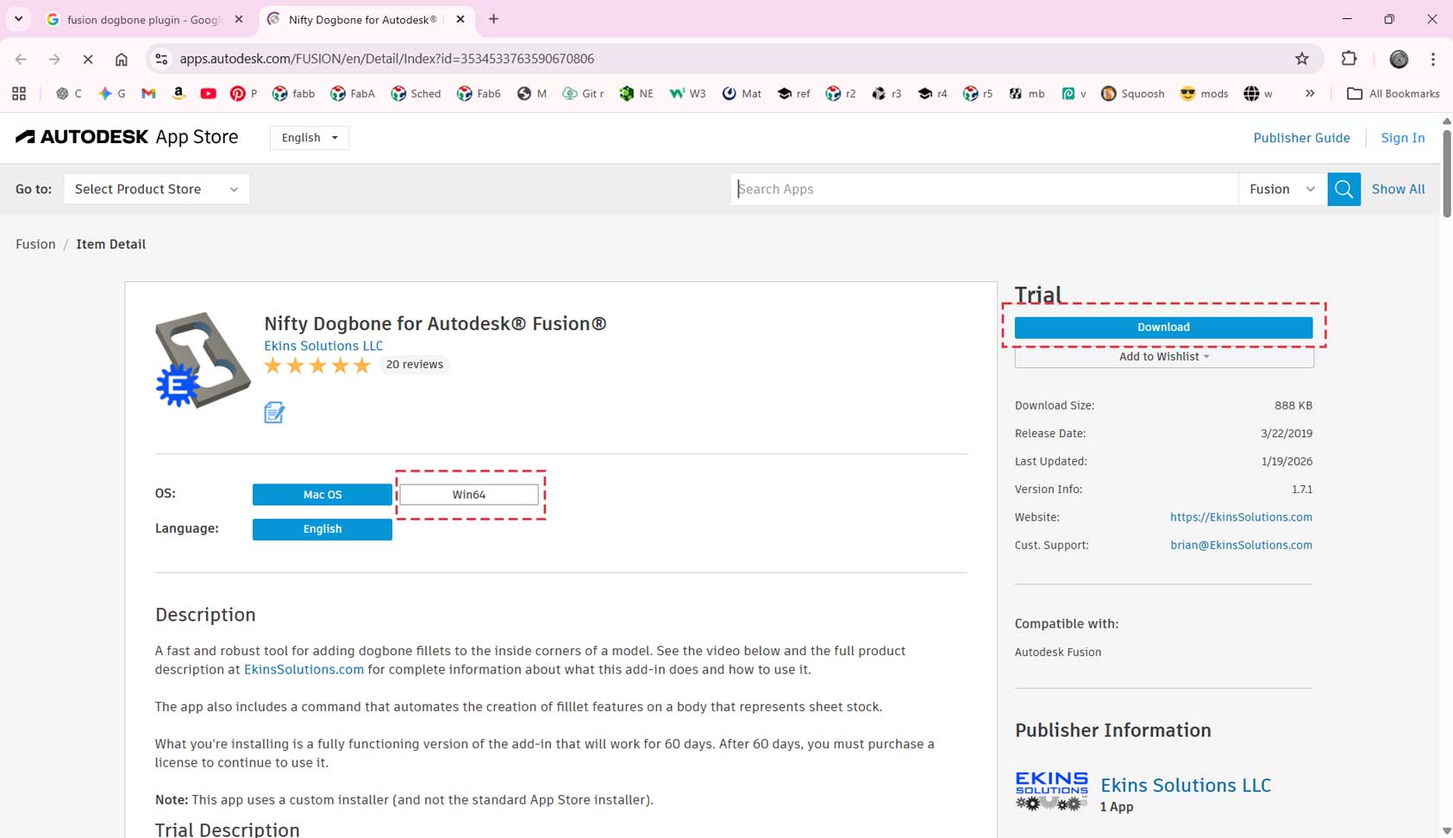The height and width of the screenshot is (838, 1453).
Task: Open the English site language dropdown
Action: 310,138
